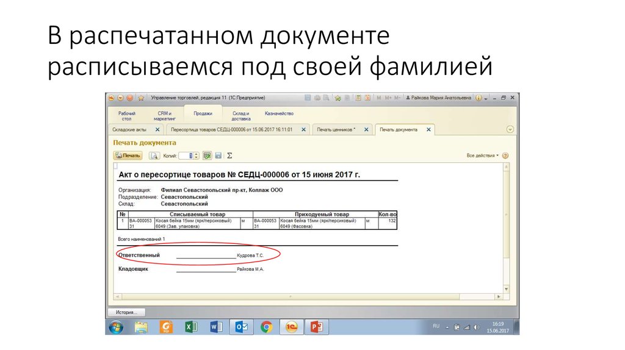625x350 pixels.
Task: Open print preview icon next to Печать
Action: click(x=154, y=155)
